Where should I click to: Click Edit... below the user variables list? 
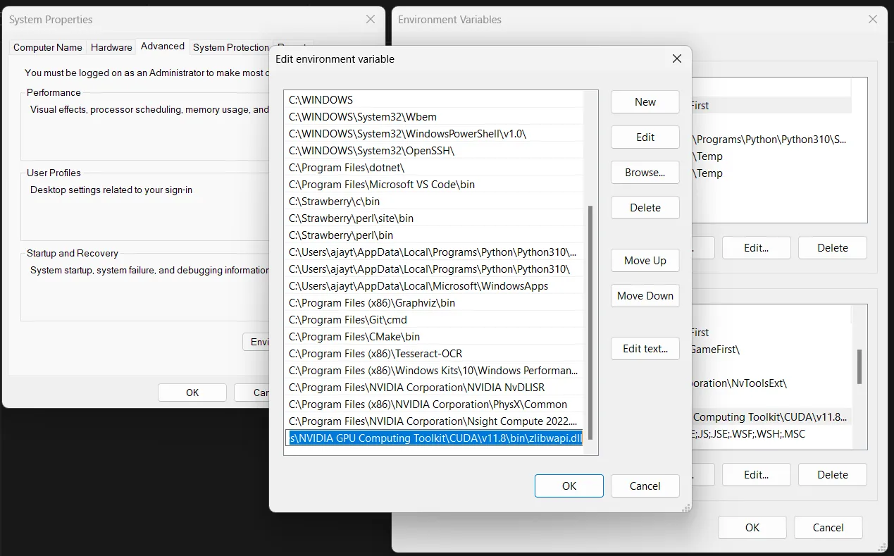click(756, 248)
